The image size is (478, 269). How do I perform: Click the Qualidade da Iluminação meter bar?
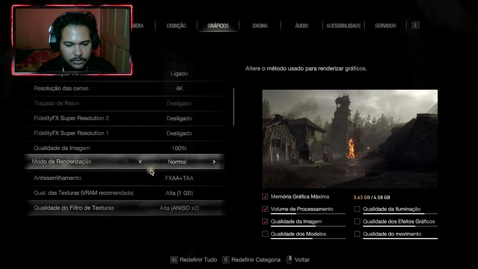coord(400,214)
